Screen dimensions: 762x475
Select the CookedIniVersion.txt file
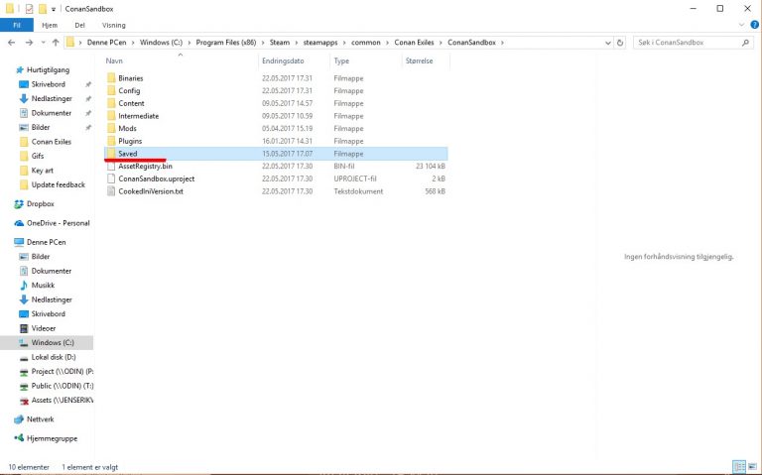click(150, 191)
